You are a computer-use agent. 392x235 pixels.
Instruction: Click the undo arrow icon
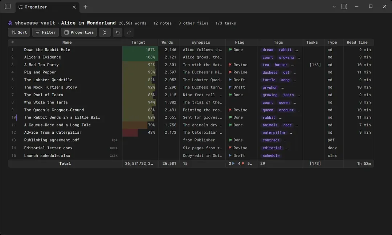tap(118, 32)
